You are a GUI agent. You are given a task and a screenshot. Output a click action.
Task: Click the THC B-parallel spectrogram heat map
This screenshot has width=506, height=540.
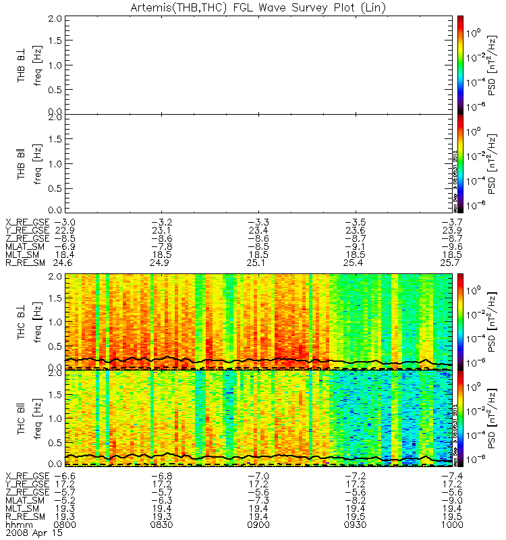pyautogui.click(x=258, y=418)
